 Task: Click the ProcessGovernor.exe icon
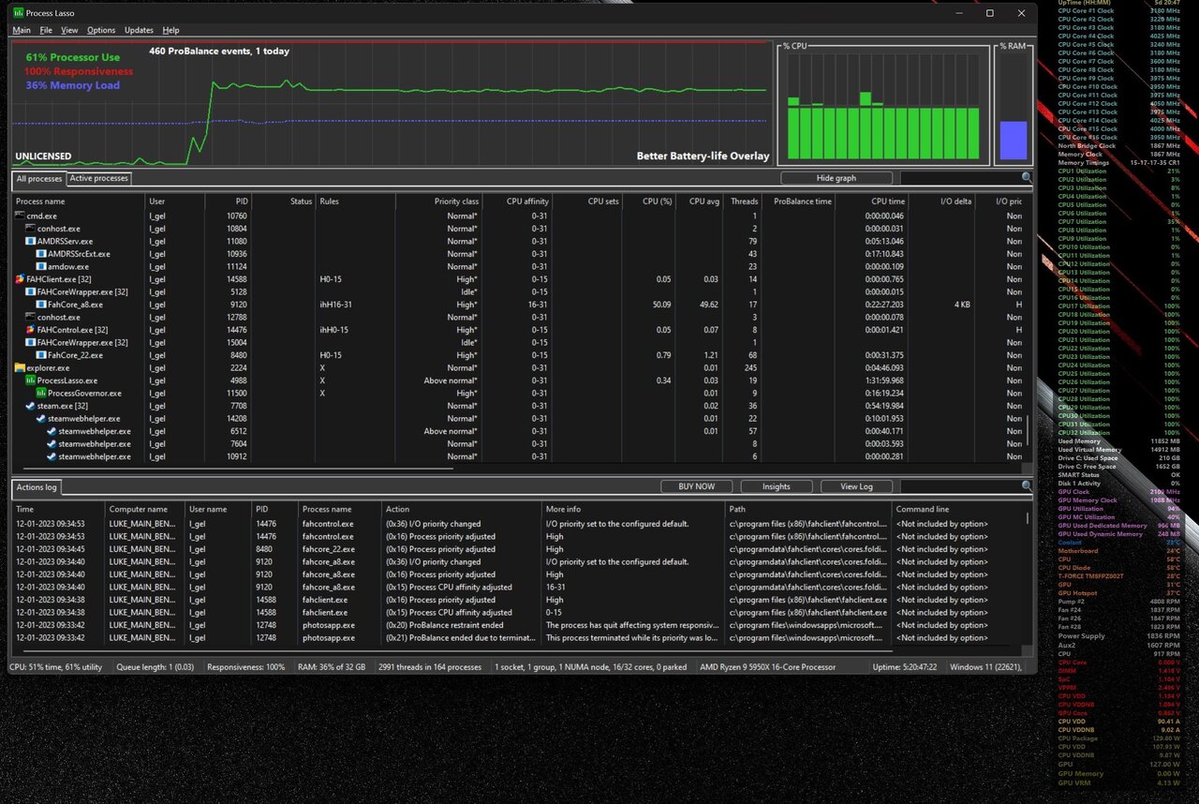41,394
